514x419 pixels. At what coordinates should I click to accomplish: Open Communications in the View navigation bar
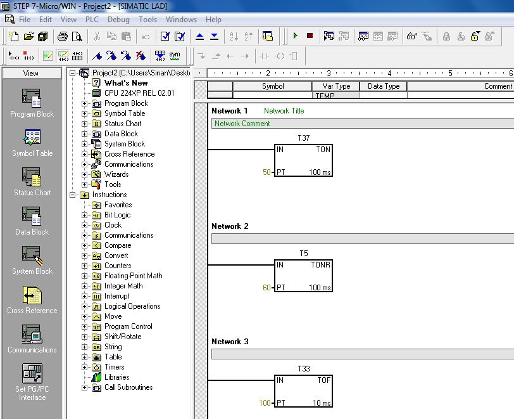(32, 339)
